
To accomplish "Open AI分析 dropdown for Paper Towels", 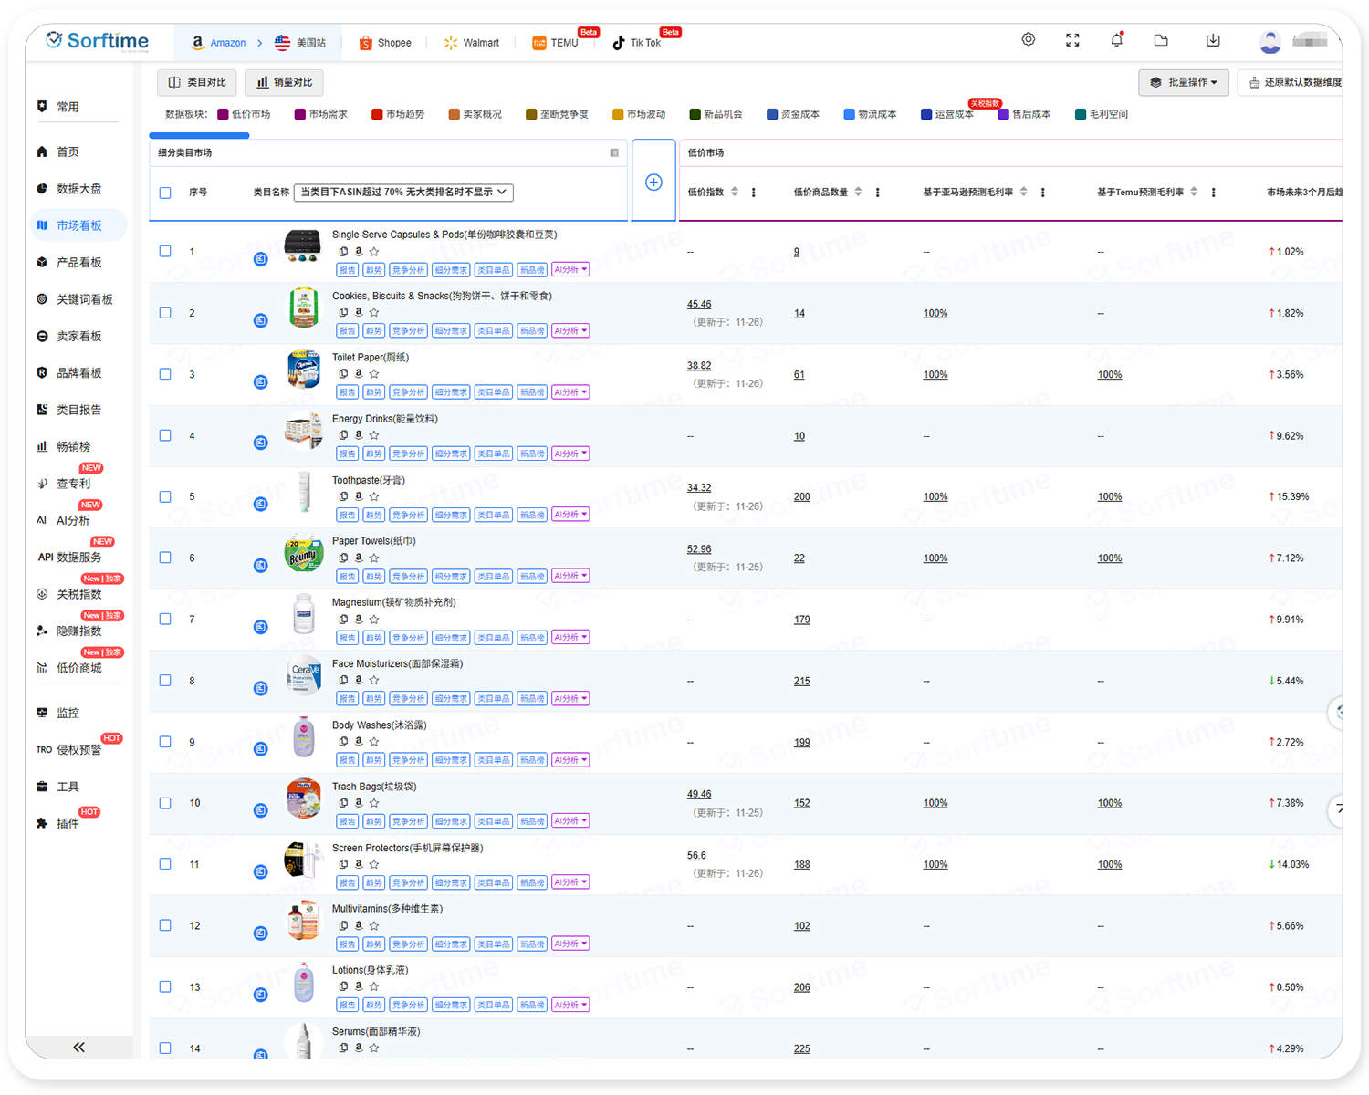I will click(570, 576).
